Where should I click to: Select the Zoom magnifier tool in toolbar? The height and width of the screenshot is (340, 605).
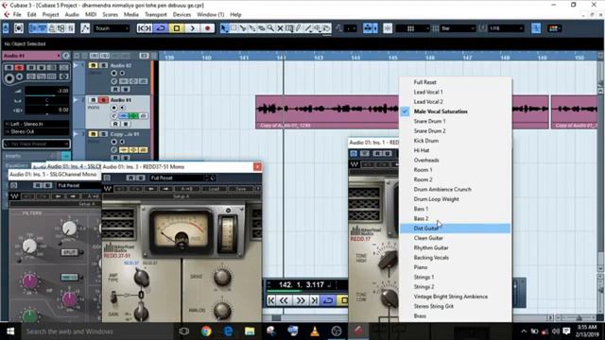(x=271, y=28)
